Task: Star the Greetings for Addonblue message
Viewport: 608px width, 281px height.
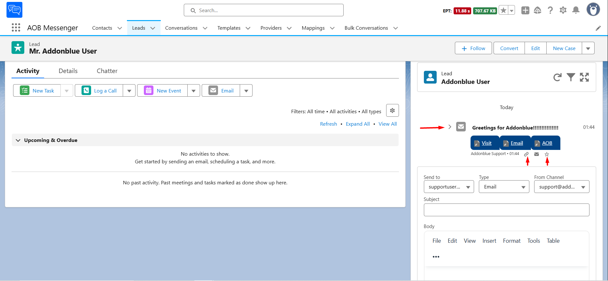Action: tap(547, 154)
